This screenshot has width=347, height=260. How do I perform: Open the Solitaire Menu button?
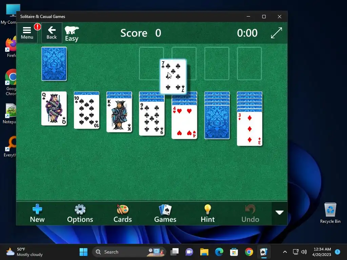click(x=27, y=33)
